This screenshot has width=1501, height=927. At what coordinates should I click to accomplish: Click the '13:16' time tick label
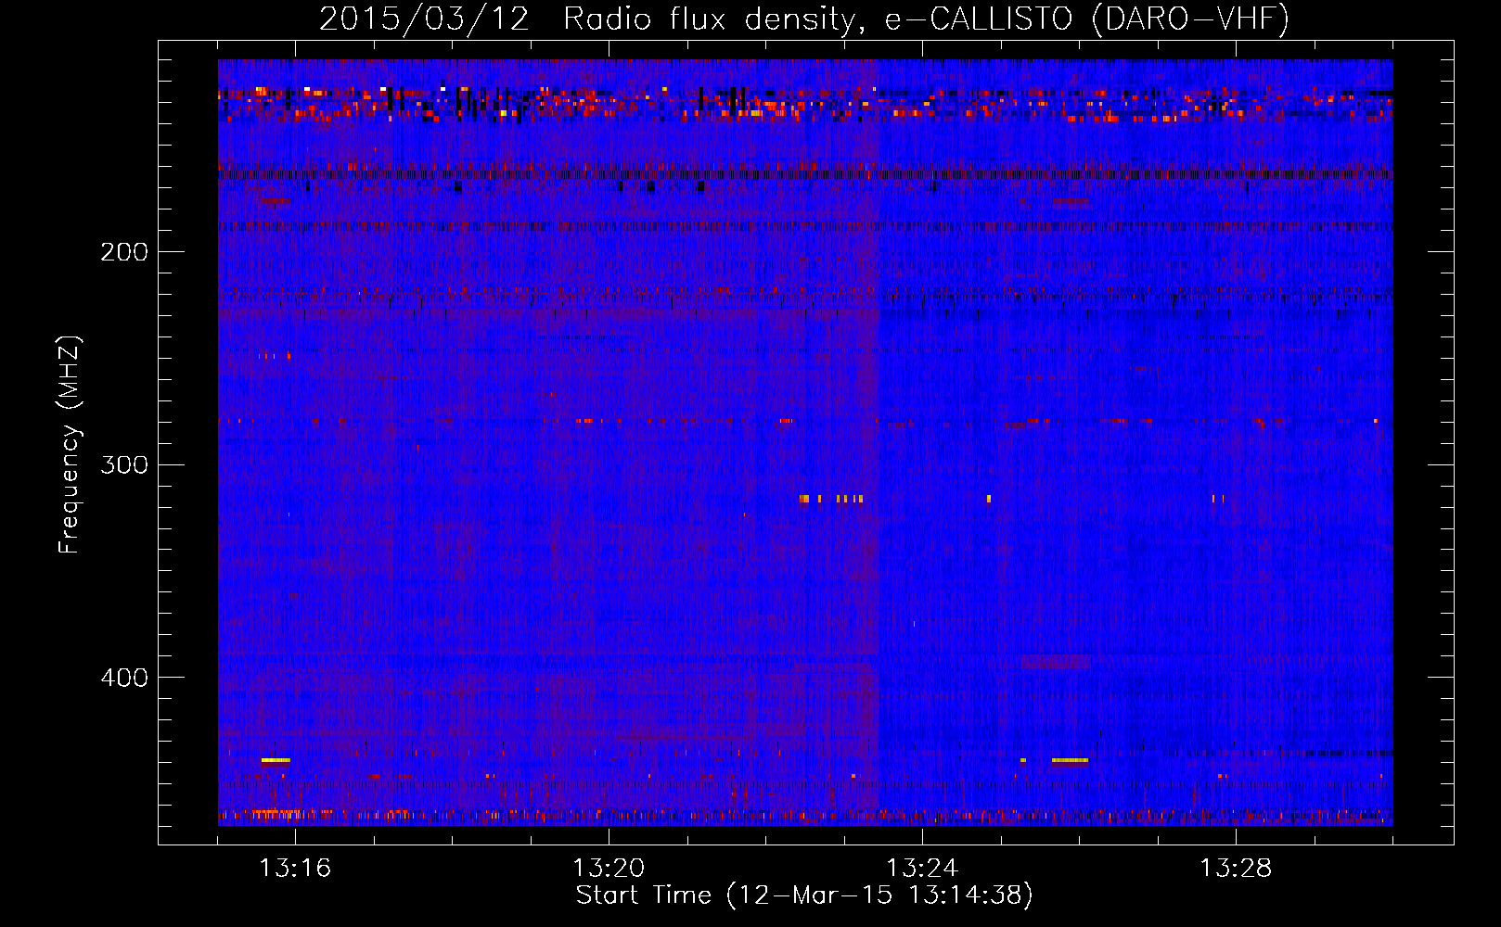[x=295, y=869]
